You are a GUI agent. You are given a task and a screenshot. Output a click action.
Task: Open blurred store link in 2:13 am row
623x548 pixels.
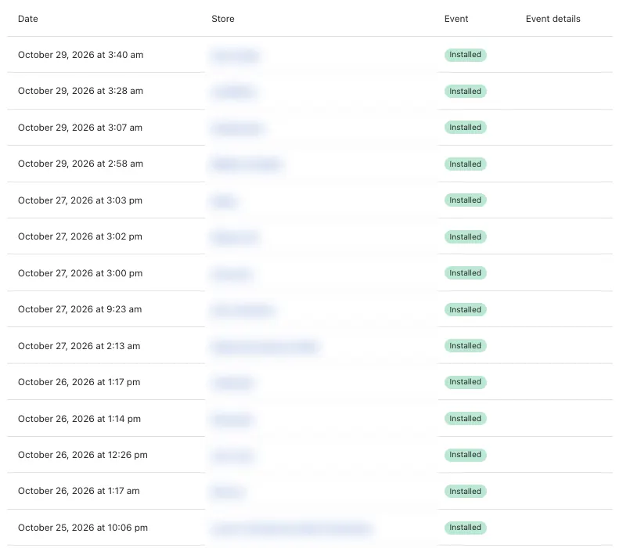point(265,347)
